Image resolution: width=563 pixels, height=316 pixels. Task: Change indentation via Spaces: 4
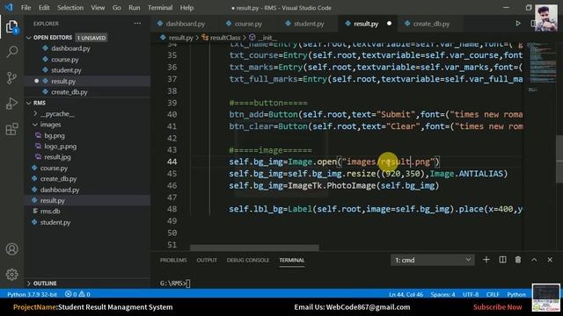[x=442, y=294]
